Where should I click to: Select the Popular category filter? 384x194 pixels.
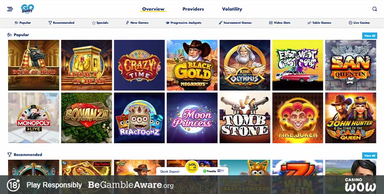[23, 23]
